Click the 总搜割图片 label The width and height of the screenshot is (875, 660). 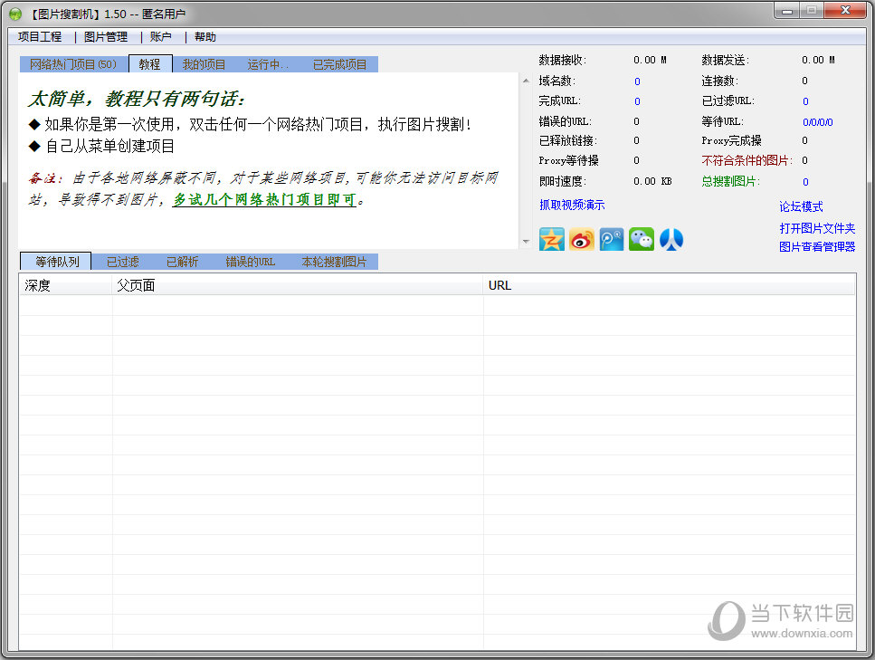[x=730, y=181]
